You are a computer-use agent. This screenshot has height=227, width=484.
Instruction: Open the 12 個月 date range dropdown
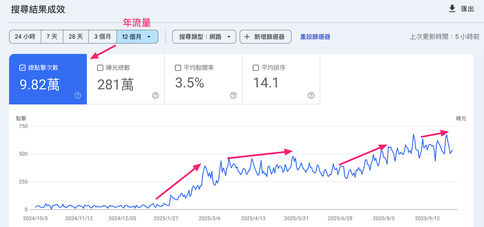coord(137,37)
